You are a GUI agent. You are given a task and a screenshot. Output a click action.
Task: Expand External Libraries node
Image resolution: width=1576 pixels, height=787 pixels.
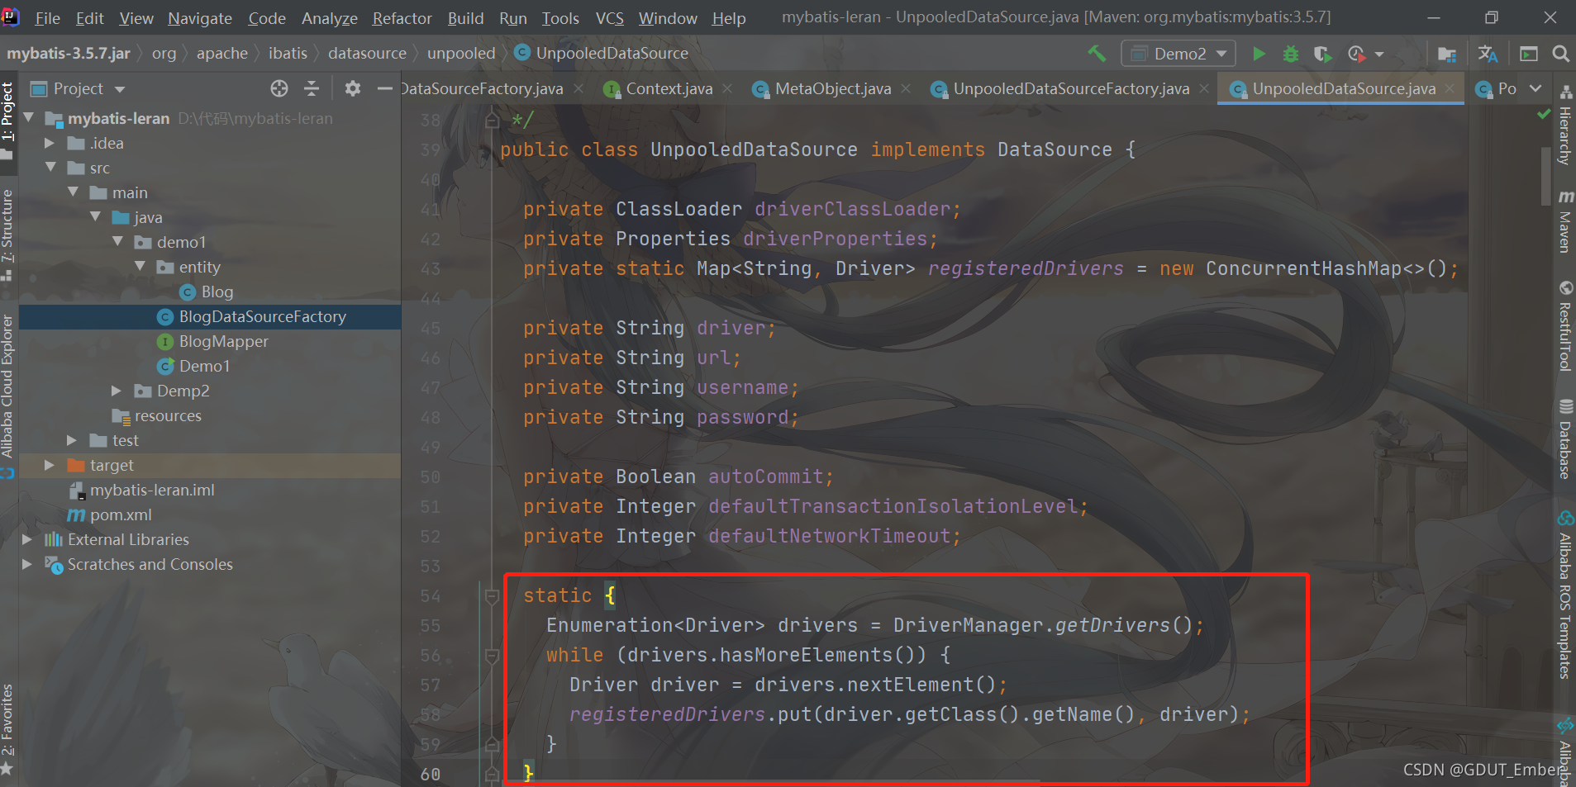(27, 539)
